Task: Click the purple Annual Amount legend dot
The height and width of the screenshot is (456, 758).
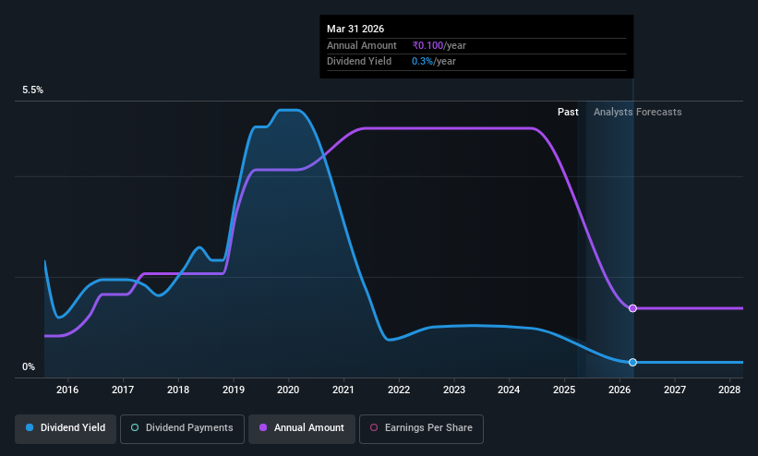Action: 263,427
